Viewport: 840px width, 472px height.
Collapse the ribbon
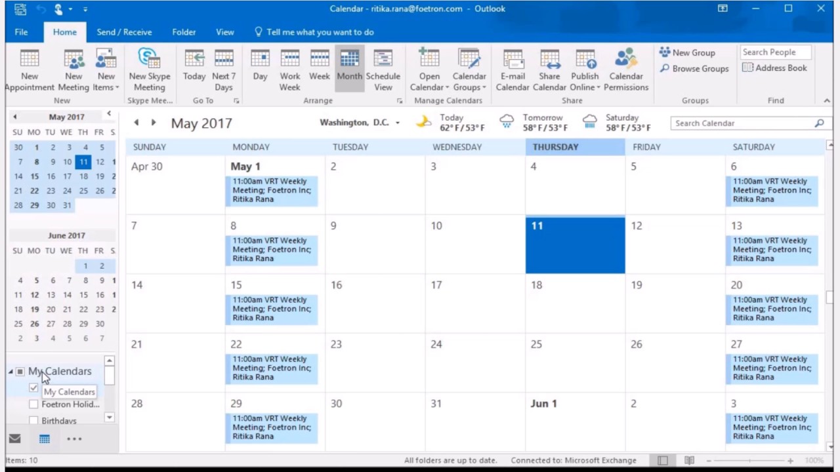pos(827,101)
